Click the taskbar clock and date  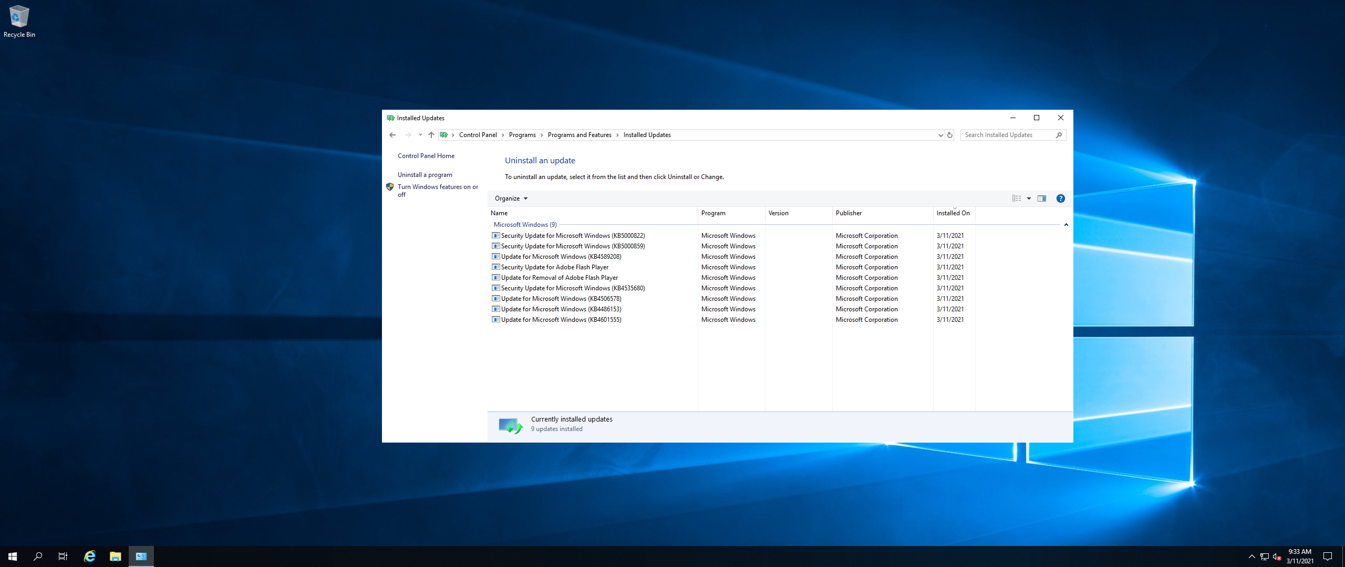point(1300,556)
